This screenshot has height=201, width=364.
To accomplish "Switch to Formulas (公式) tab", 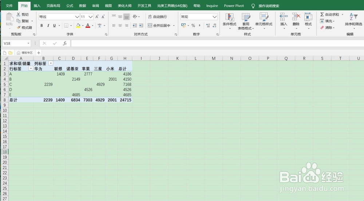I will point(70,5).
